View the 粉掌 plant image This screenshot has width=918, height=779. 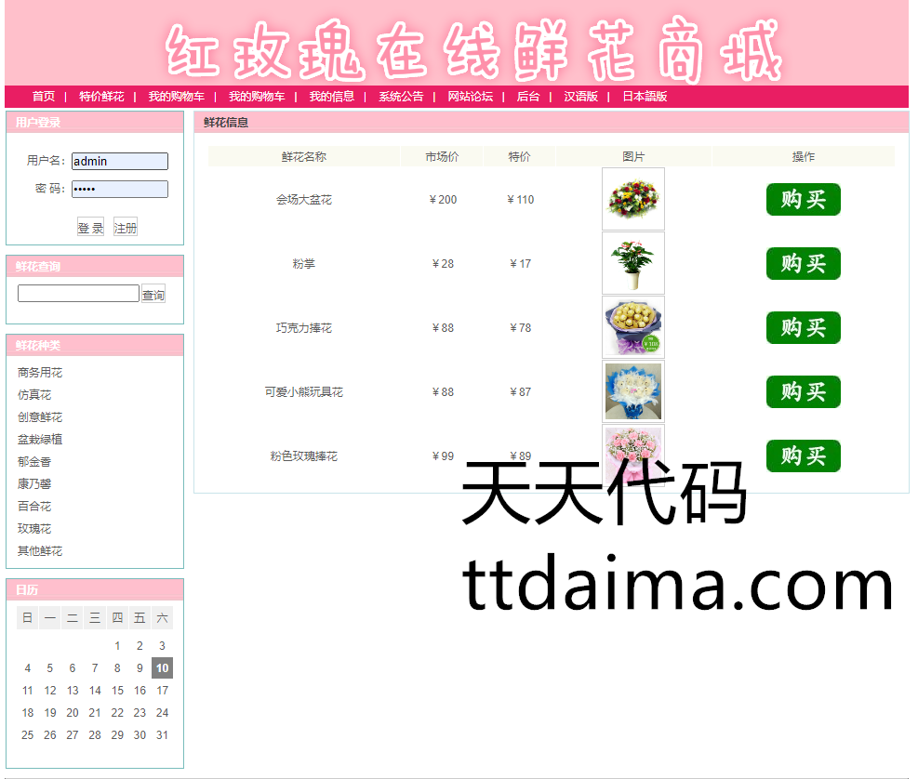click(x=633, y=263)
